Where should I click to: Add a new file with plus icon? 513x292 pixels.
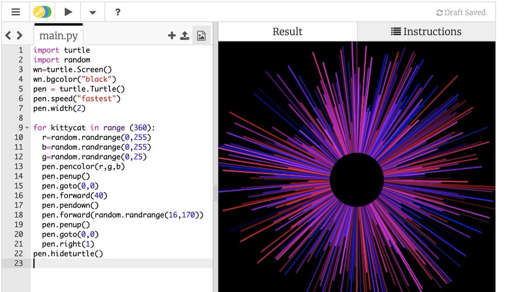172,35
